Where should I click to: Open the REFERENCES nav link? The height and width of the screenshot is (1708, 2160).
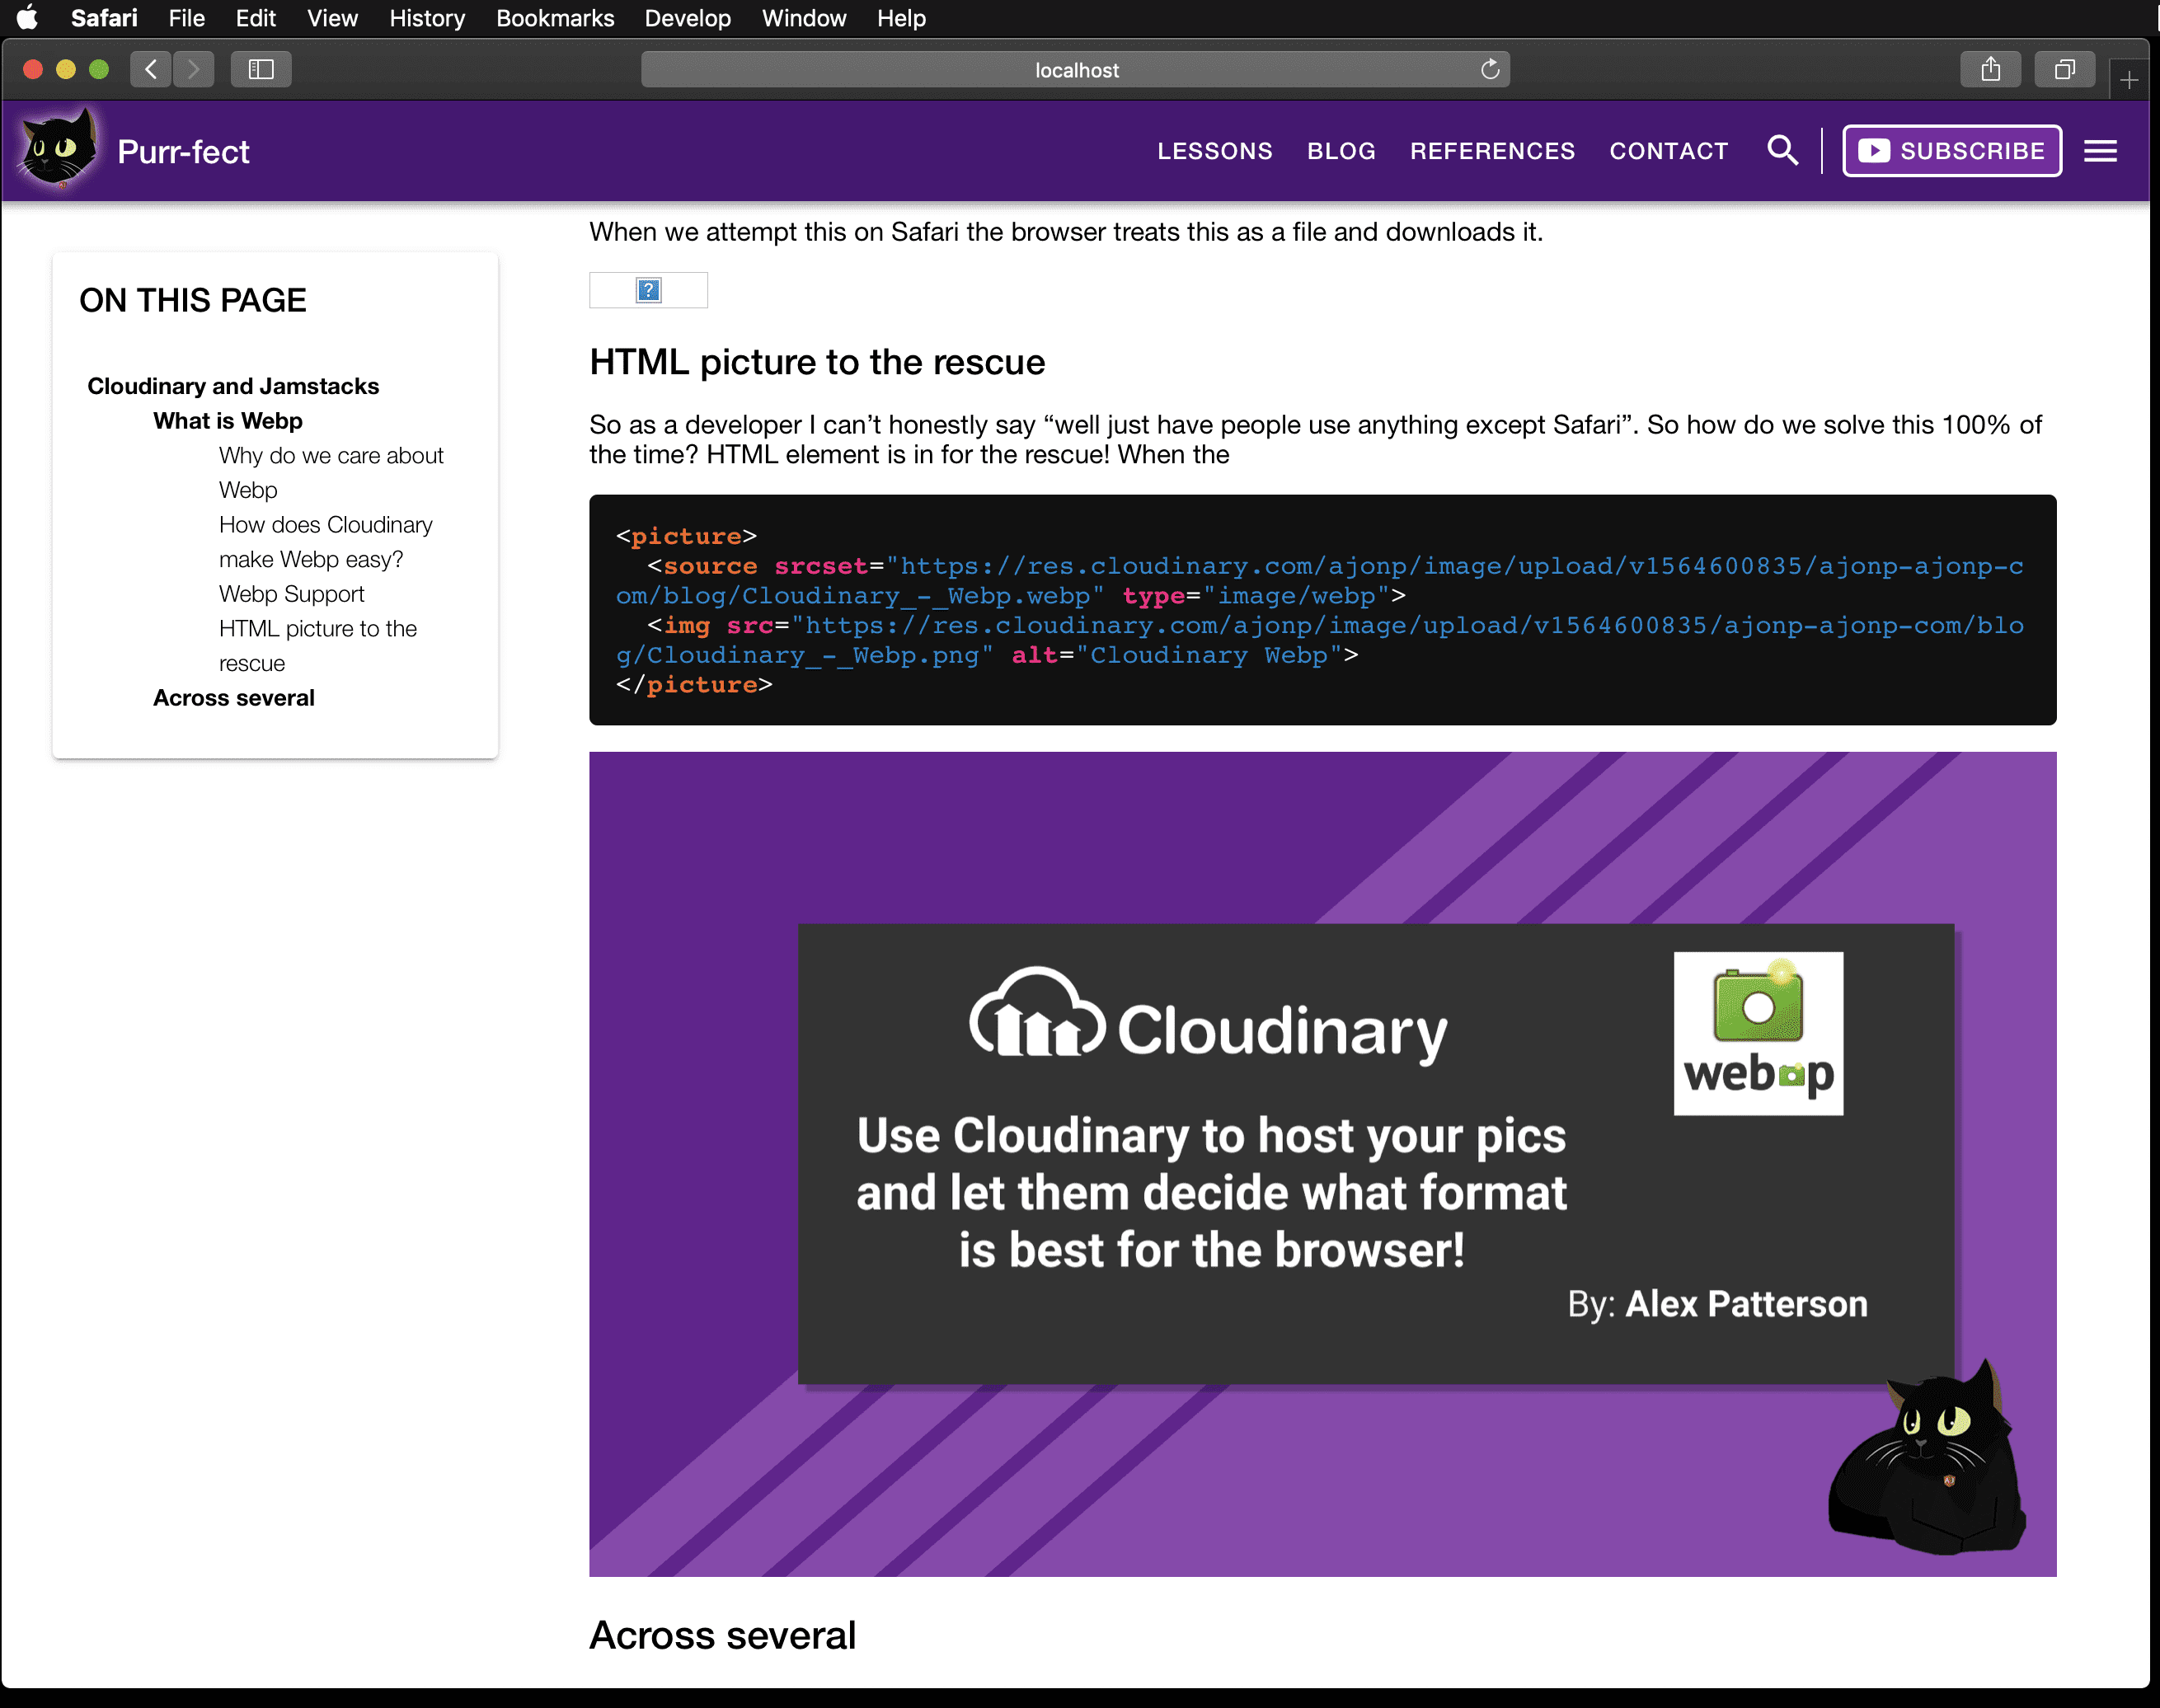[x=1492, y=151]
